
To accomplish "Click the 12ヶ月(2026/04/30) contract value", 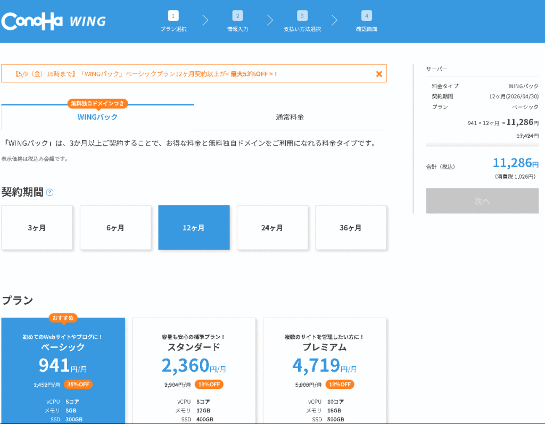I will tap(514, 96).
